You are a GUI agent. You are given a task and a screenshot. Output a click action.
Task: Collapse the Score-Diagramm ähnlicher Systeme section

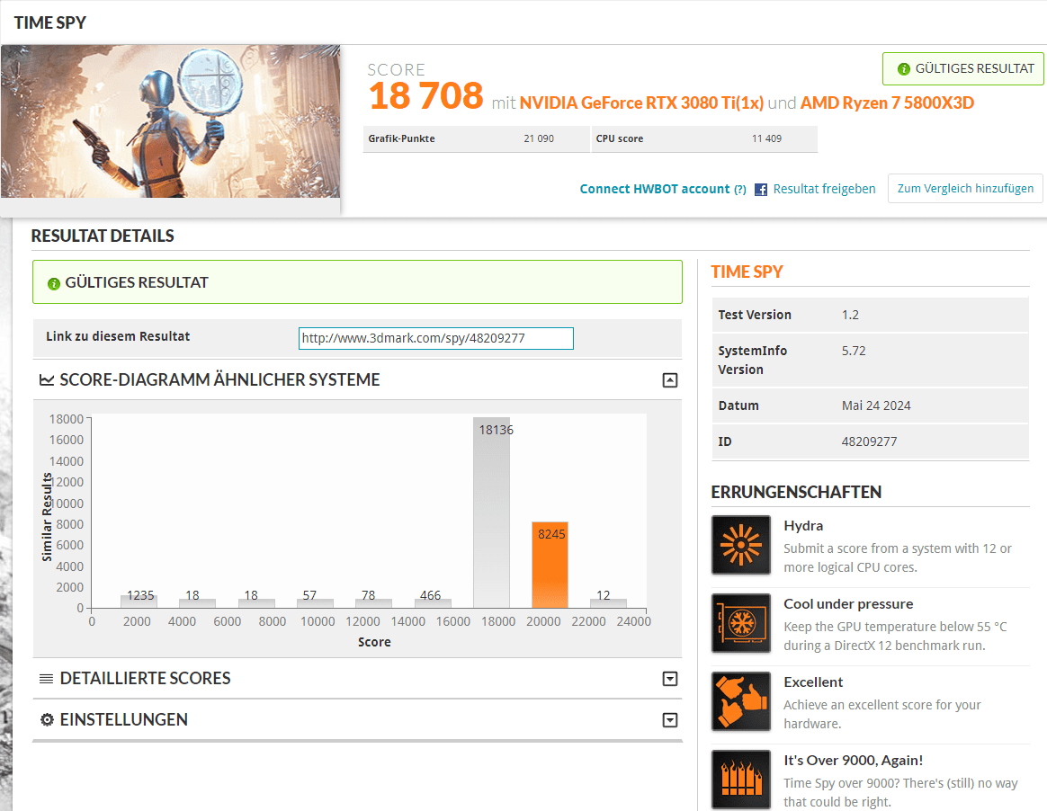[x=670, y=380]
